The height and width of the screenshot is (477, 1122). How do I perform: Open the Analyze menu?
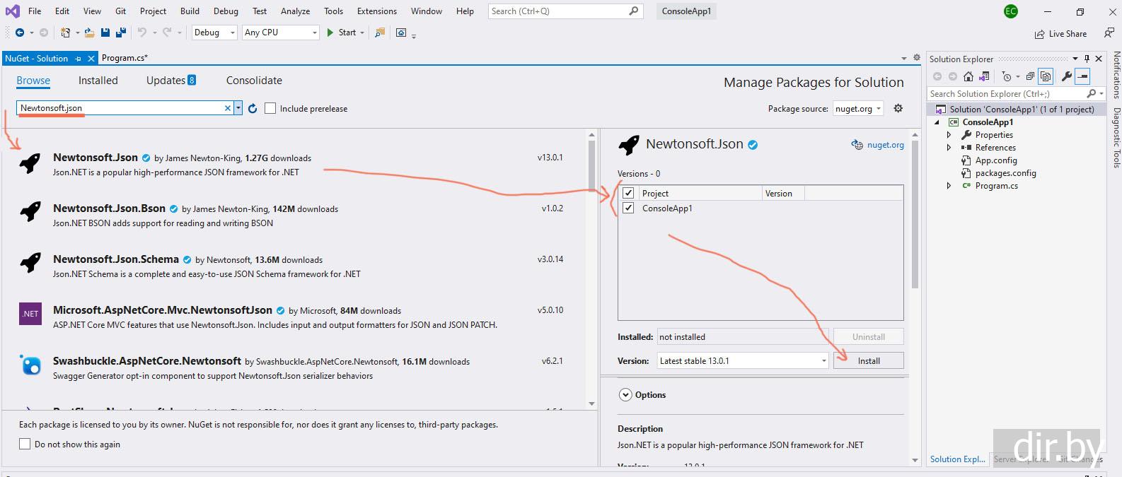295,11
